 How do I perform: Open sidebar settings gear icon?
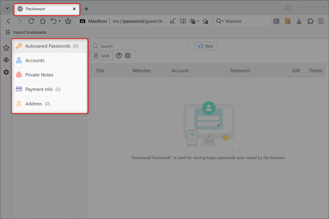click(6, 72)
